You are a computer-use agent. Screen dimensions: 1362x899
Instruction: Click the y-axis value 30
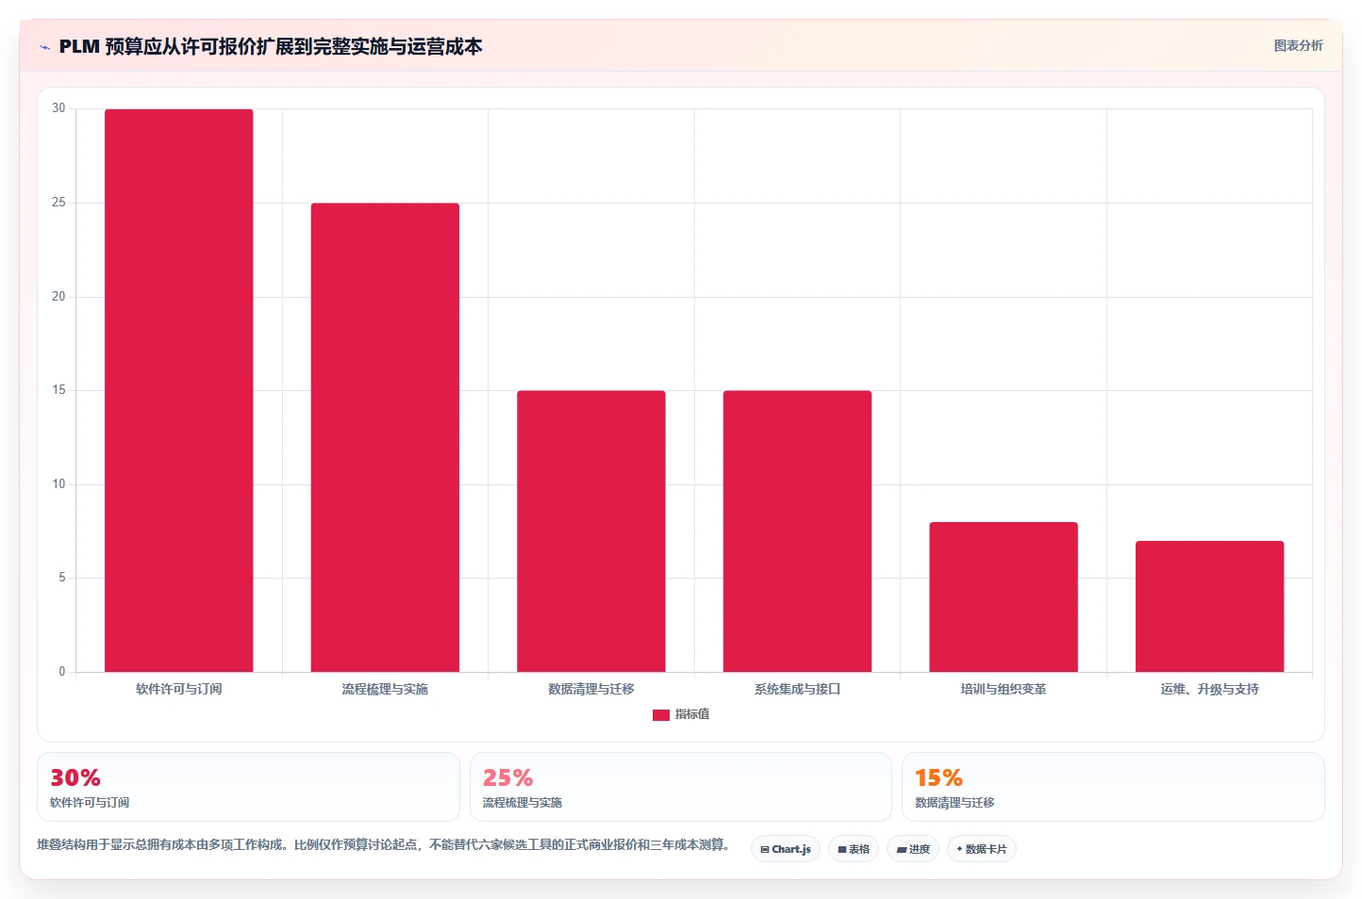58,108
